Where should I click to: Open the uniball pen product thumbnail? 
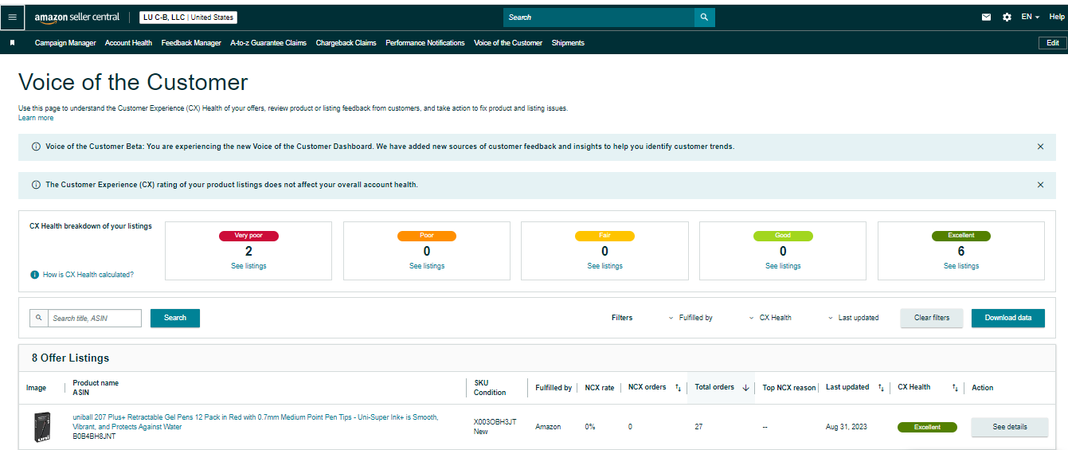coord(41,427)
